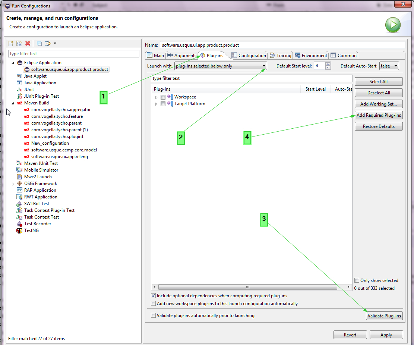Click the Eclipse Application category icon
The image size is (414, 345).
(20, 63)
